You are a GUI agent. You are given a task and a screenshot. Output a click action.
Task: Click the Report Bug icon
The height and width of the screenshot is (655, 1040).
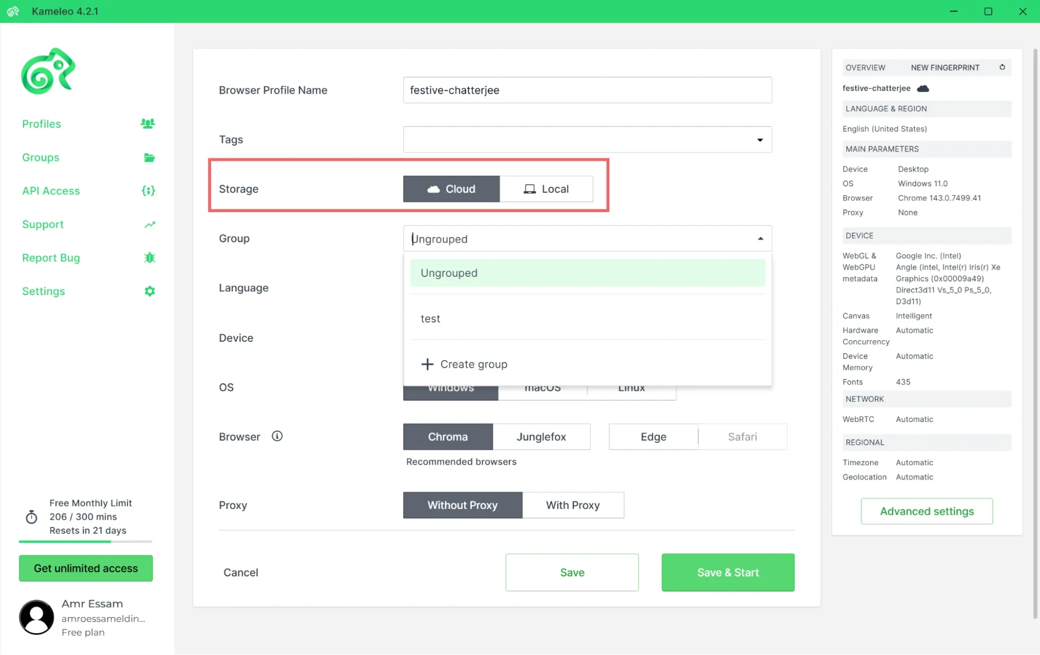click(x=150, y=258)
